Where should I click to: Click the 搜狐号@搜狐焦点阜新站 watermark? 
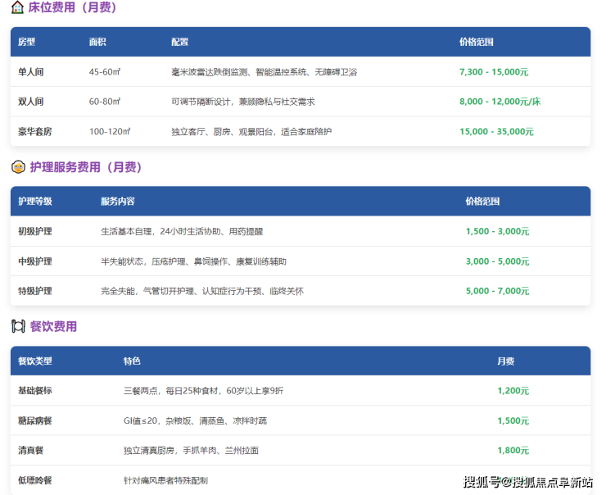click(527, 481)
